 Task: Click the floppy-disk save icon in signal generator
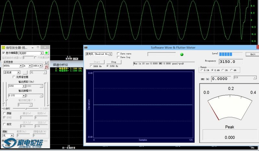point(46,63)
